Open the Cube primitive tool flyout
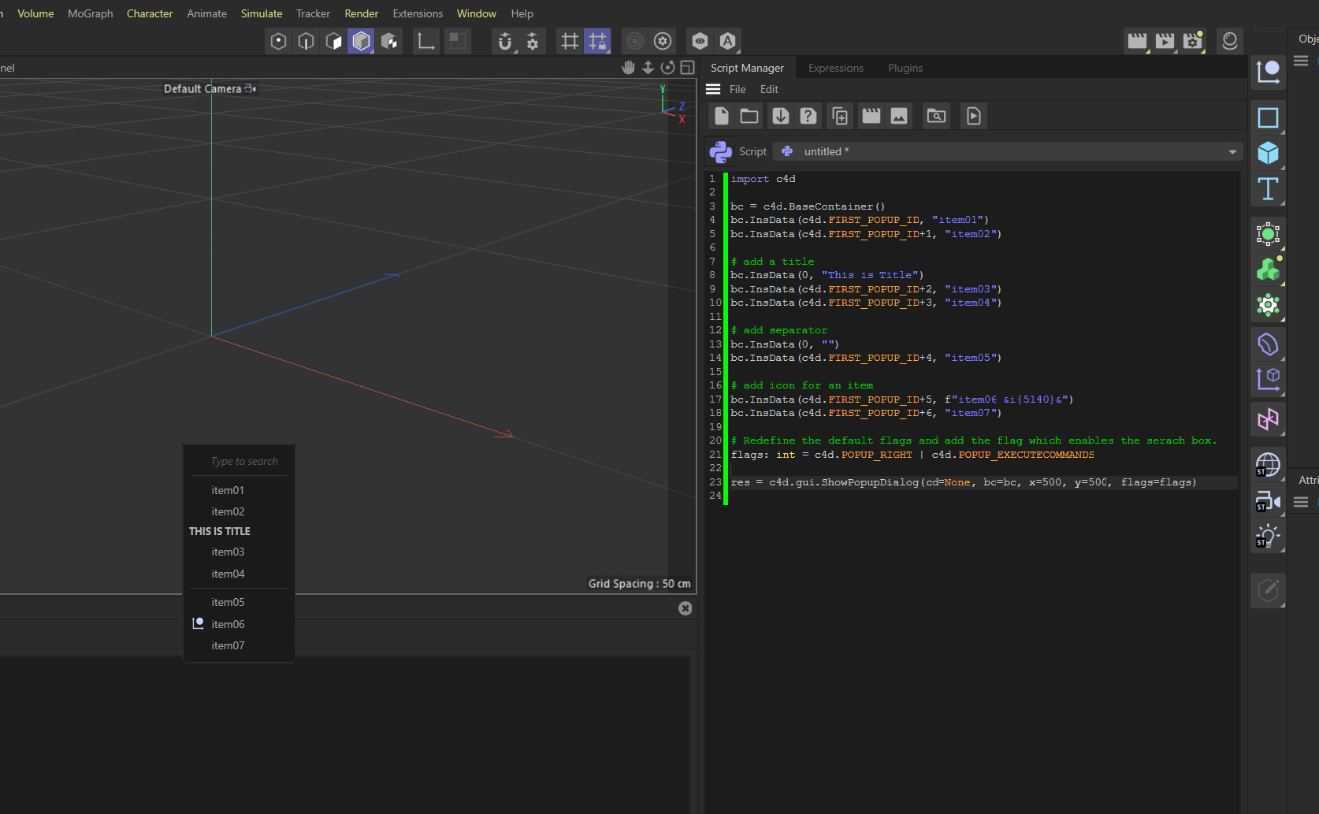The height and width of the screenshot is (814, 1319). pos(1268,153)
